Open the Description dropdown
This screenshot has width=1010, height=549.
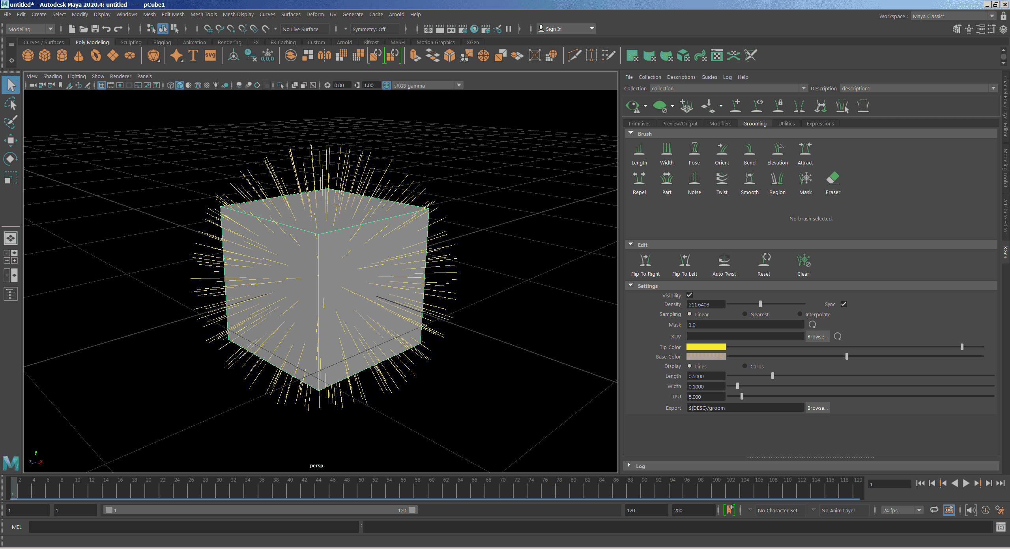click(993, 88)
